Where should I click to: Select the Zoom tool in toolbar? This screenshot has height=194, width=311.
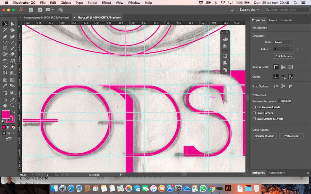click(12, 106)
